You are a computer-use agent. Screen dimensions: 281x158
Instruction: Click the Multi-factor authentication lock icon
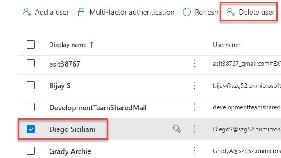tap(81, 12)
